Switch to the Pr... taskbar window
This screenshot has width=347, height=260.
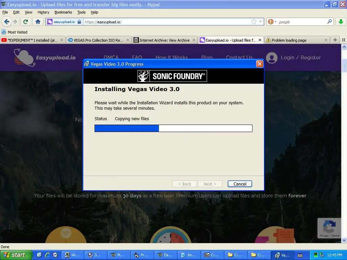(143, 255)
